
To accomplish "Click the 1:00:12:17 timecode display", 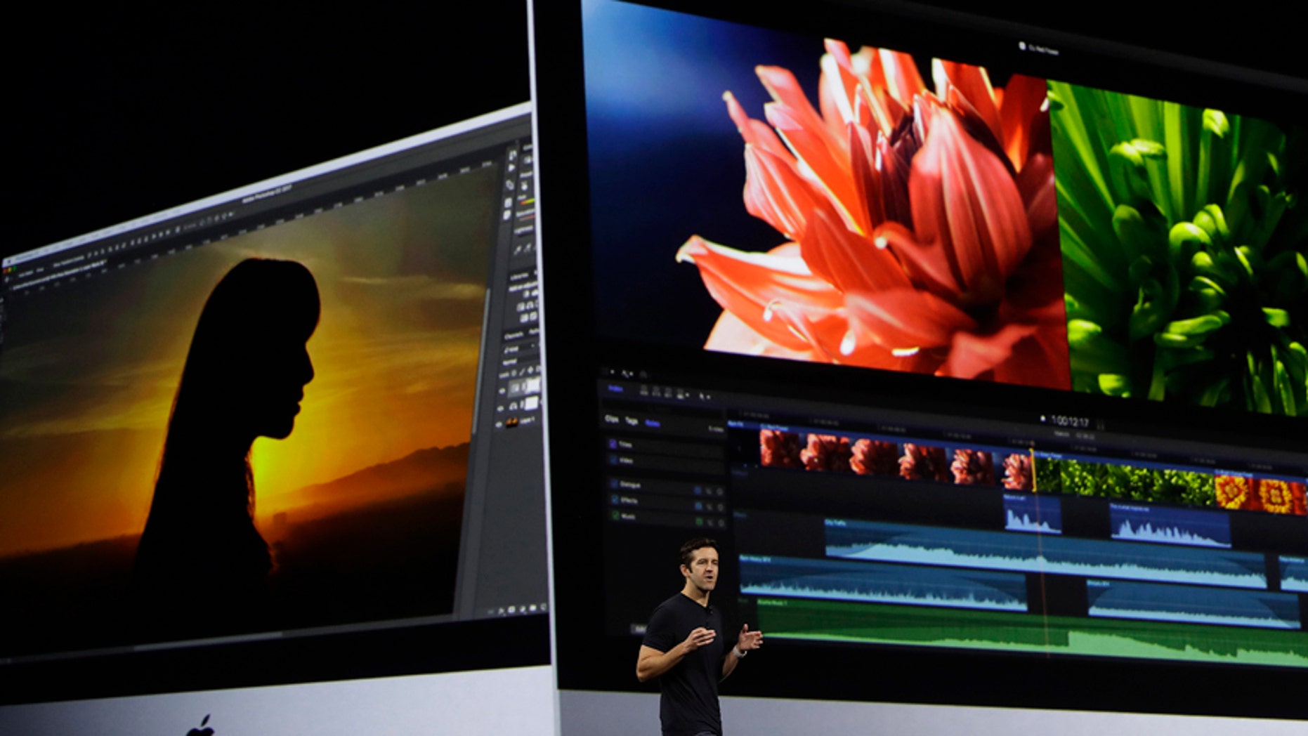I will 1070,421.
